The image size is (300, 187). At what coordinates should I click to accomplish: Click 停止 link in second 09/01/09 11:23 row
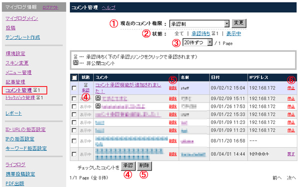coord(291,130)
